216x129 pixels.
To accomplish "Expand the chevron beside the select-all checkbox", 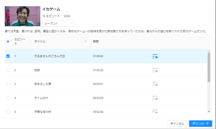I will click(x=11, y=42).
